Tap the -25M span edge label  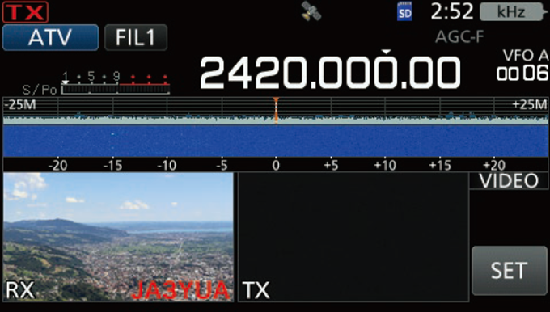coord(20,104)
